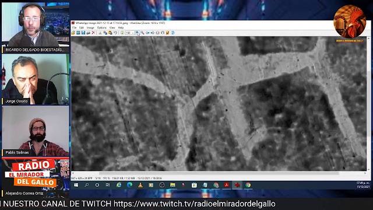Click the slideshow toolbar icon
Screen dimensions: 373x210
coord(78,33)
